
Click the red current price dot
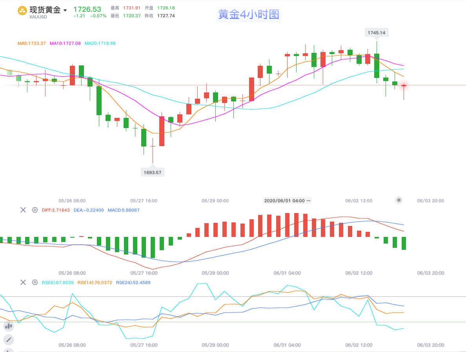click(404, 85)
